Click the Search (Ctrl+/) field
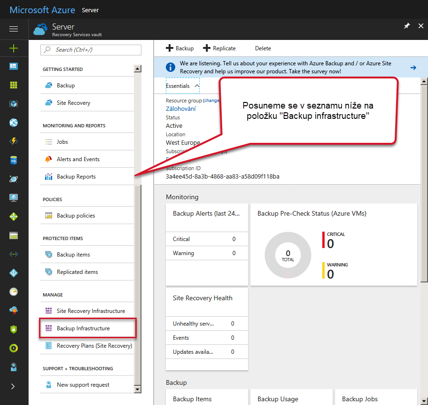This screenshot has width=428, height=405. 91,50
